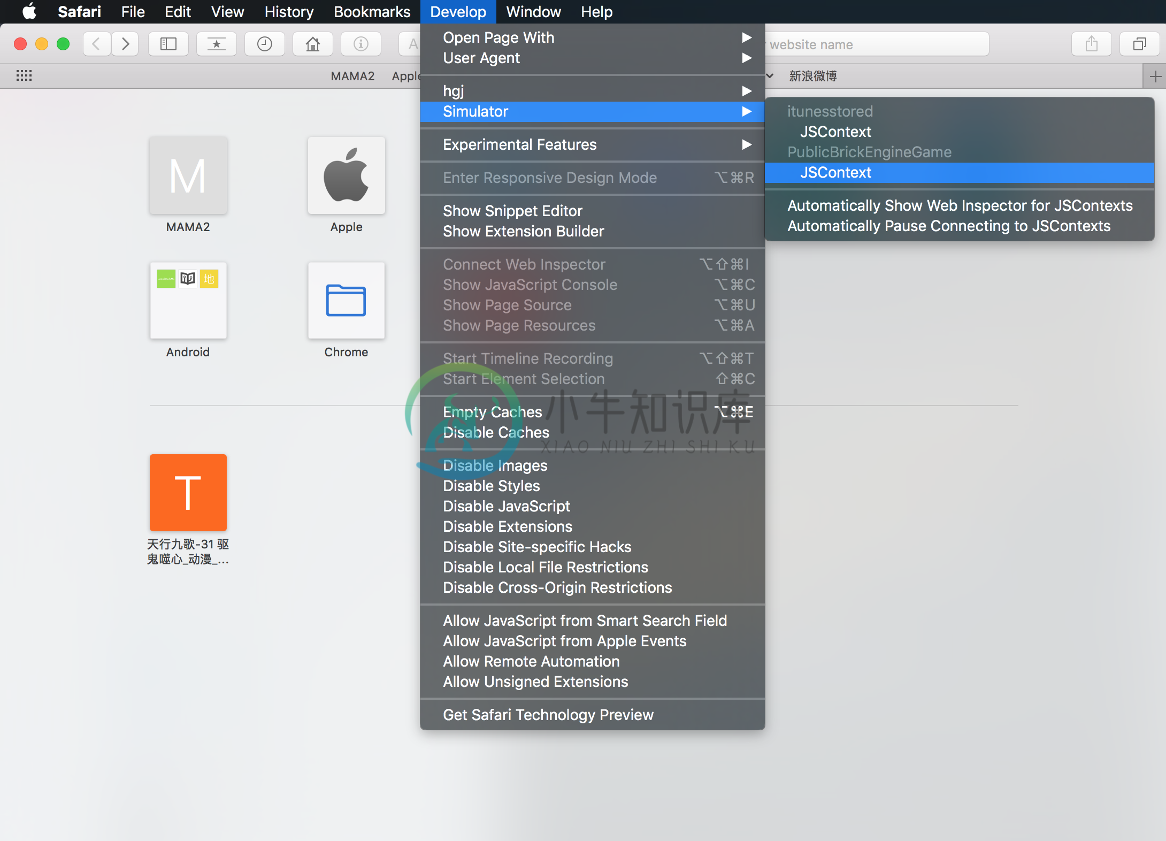
Task: Click the info circle toolbar icon
Action: pyautogui.click(x=361, y=44)
